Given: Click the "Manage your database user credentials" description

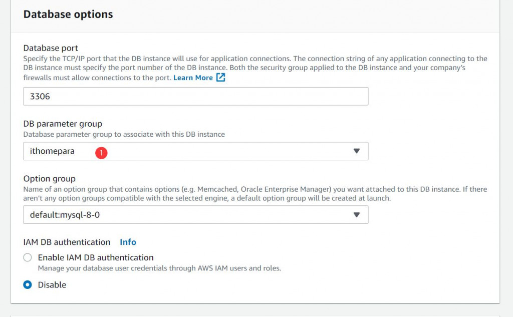Looking at the screenshot, I should (159, 268).
